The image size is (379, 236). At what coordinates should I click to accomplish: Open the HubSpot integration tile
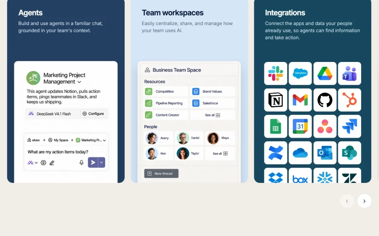(349, 100)
